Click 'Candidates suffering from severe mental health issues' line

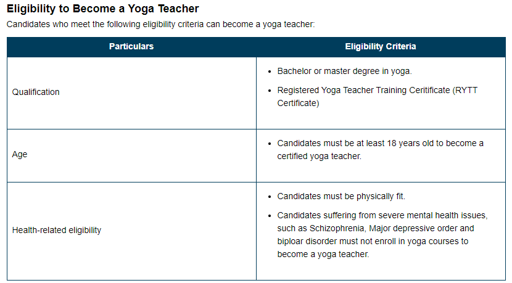pyautogui.click(x=382, y=215)
